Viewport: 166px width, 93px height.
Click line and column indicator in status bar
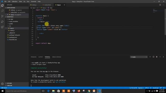(x=133, y=88)
